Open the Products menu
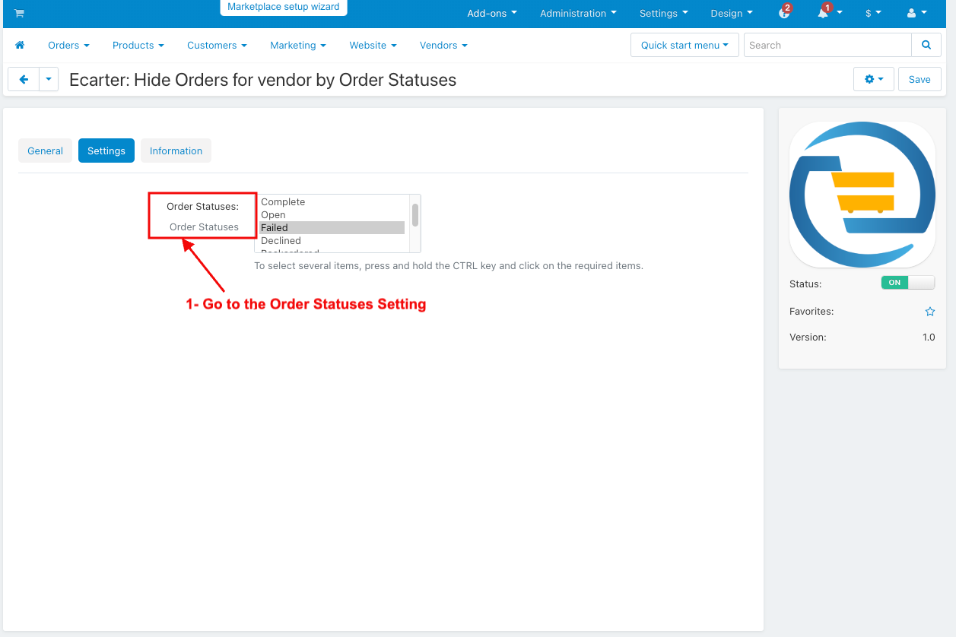Image resolution: width=956 pixels, height=637 pixels. click(x=138, y=45)
